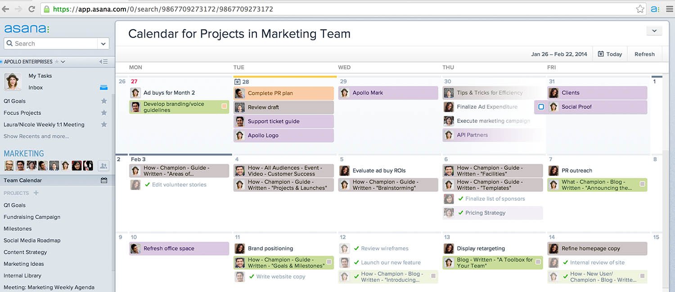Tick checkbox on 'Announcing the' blog task

coord(642,184)
